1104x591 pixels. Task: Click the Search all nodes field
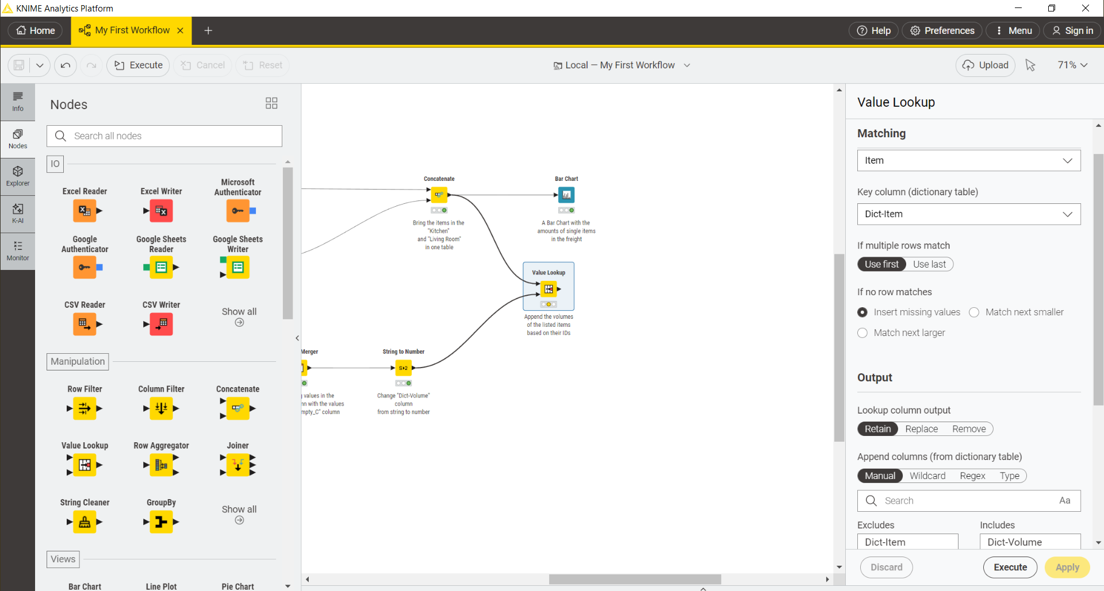point(164,136)
